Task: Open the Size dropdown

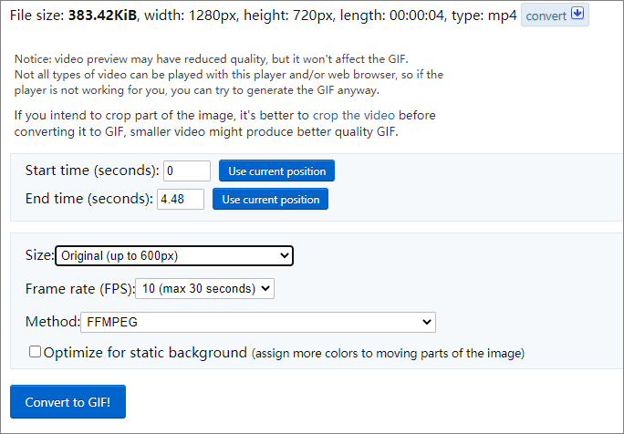Action: [x=174, y=256]
